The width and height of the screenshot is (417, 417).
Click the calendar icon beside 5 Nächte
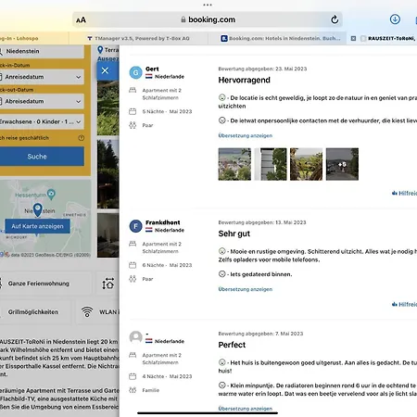[133, 111]
